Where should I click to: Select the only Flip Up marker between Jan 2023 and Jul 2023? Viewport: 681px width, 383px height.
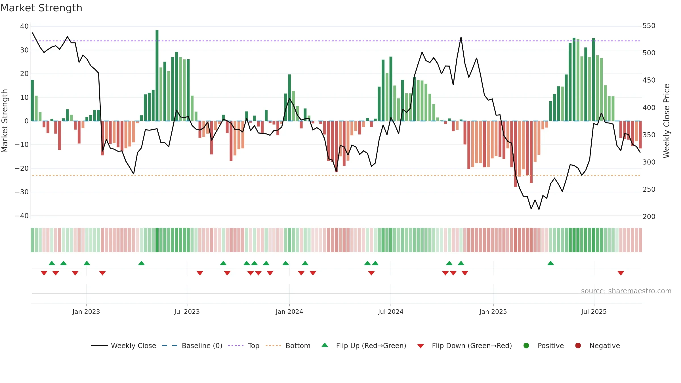click(141, 263)
